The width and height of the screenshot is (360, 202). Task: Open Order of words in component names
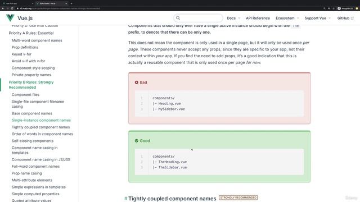[42, 134]
